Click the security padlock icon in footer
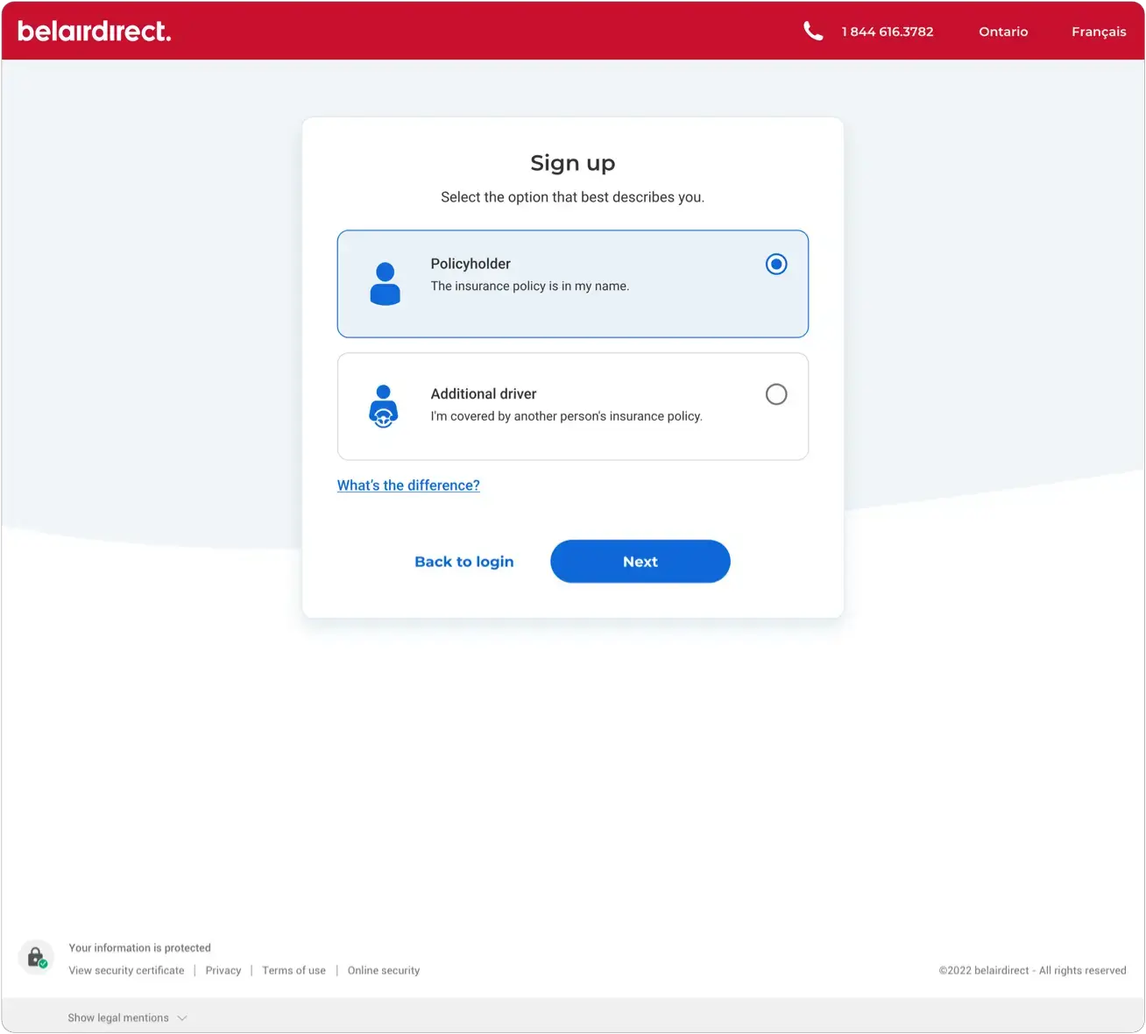 pos(36,958)
